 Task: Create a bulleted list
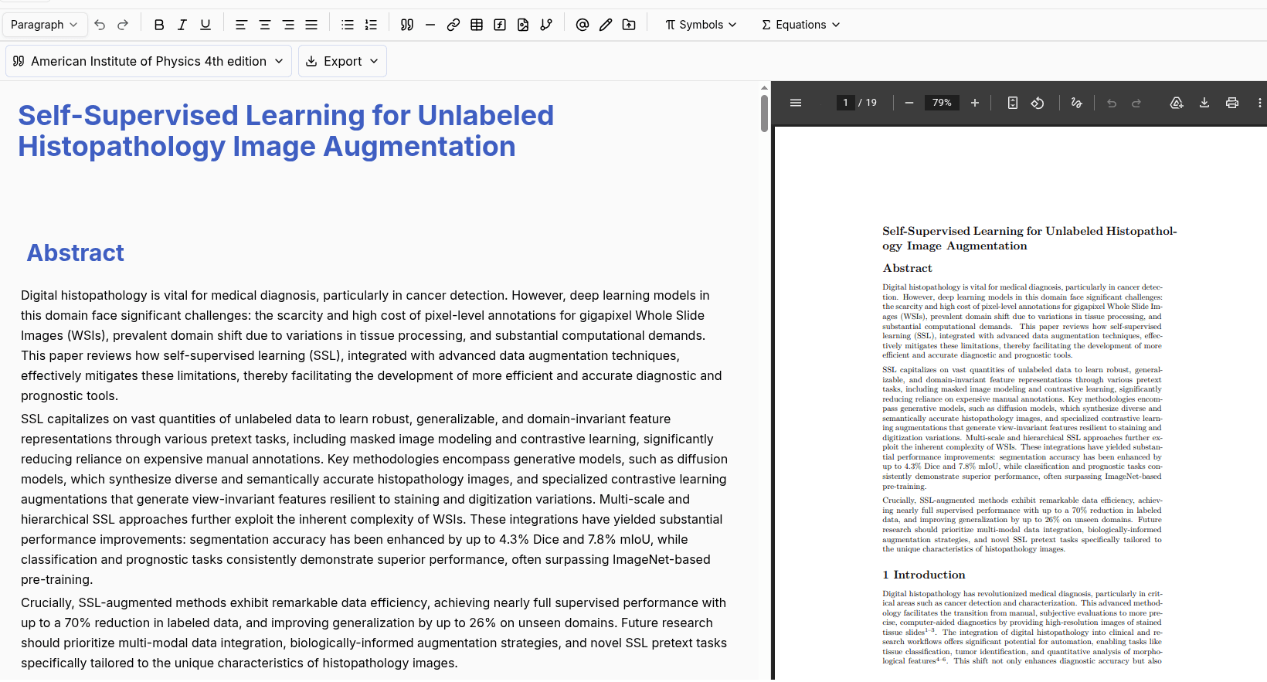click(x=348, y=25)
